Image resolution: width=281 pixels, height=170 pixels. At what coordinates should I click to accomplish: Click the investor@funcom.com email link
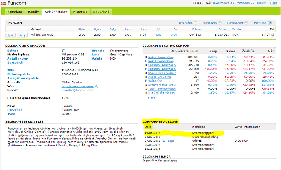(77, 90)
